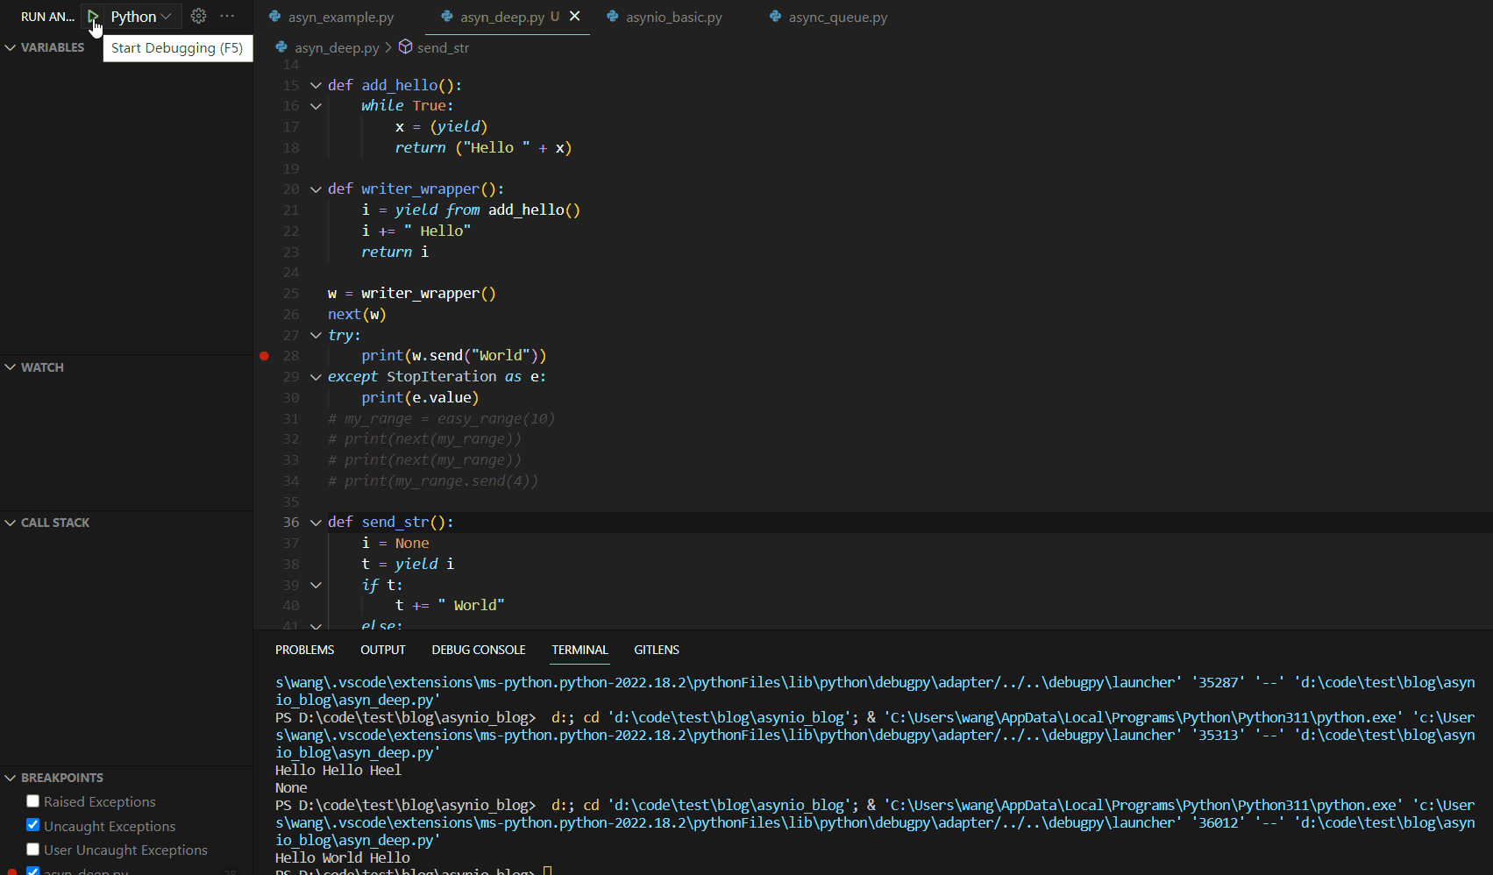Switch to the PROBLEMS panel tab
The image size is (1493, 875).
pos(304,650)
